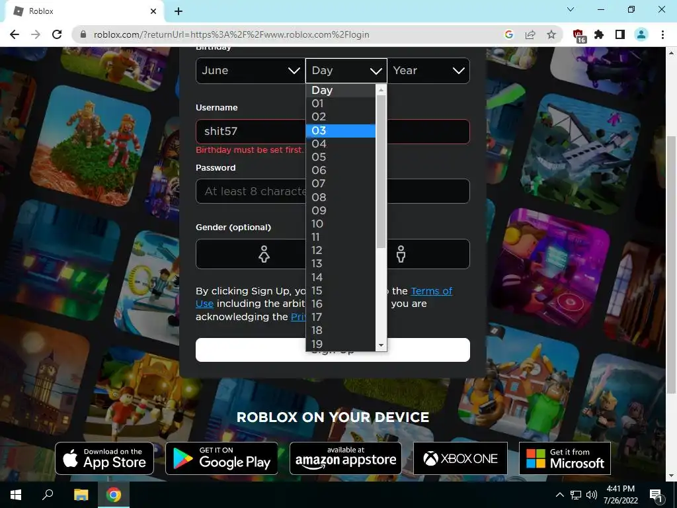
Task: Share this page via share icon
Action: pos(530,34)
